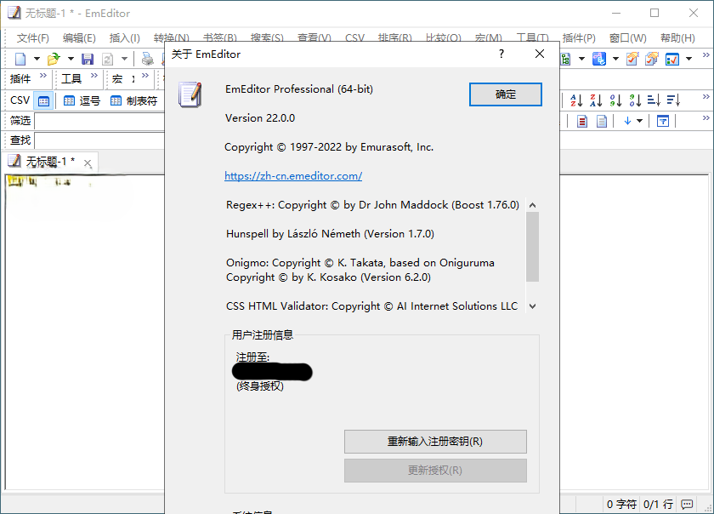
Task: Open properties for all configurations icon
Action: tap(652, 59)
